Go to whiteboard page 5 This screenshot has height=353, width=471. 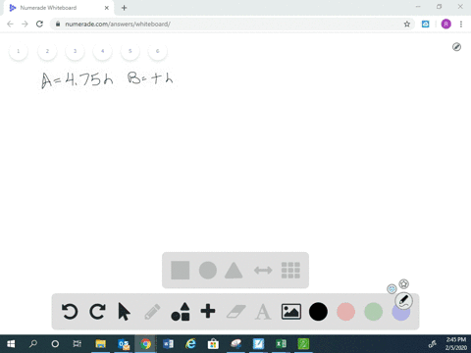130,51
